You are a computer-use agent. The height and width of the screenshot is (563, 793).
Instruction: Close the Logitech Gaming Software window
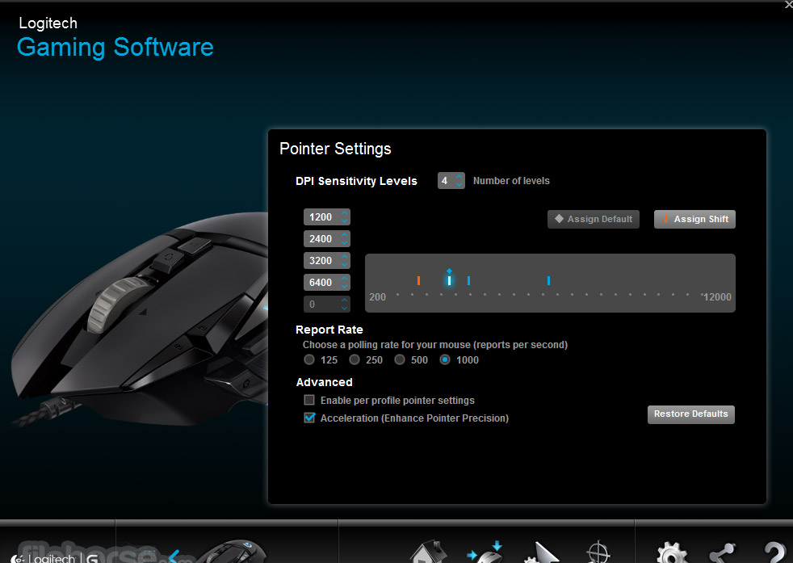tap(788, 4)
